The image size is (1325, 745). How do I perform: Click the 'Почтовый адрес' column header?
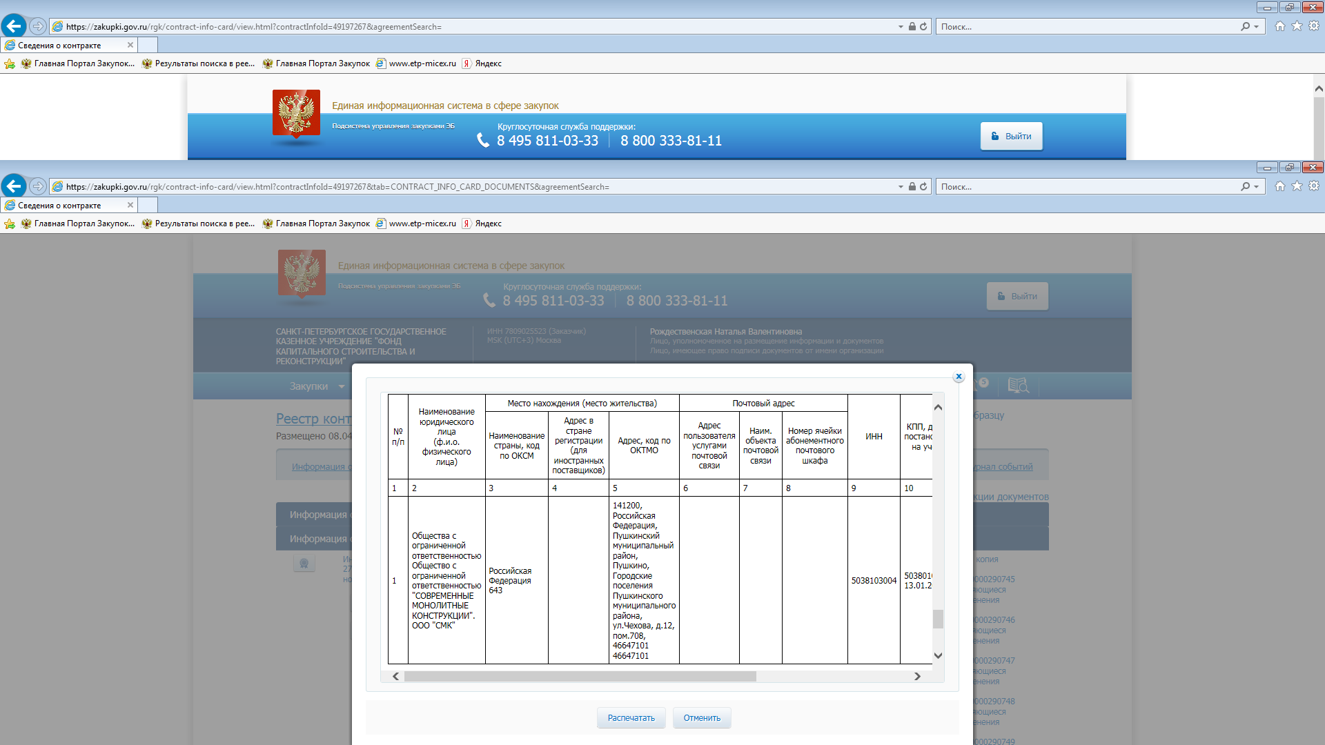pos(763,404)
